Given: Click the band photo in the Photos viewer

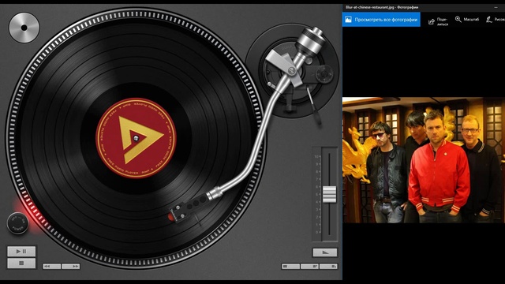Looking at the screenshot, I should [x=424, y=160].
